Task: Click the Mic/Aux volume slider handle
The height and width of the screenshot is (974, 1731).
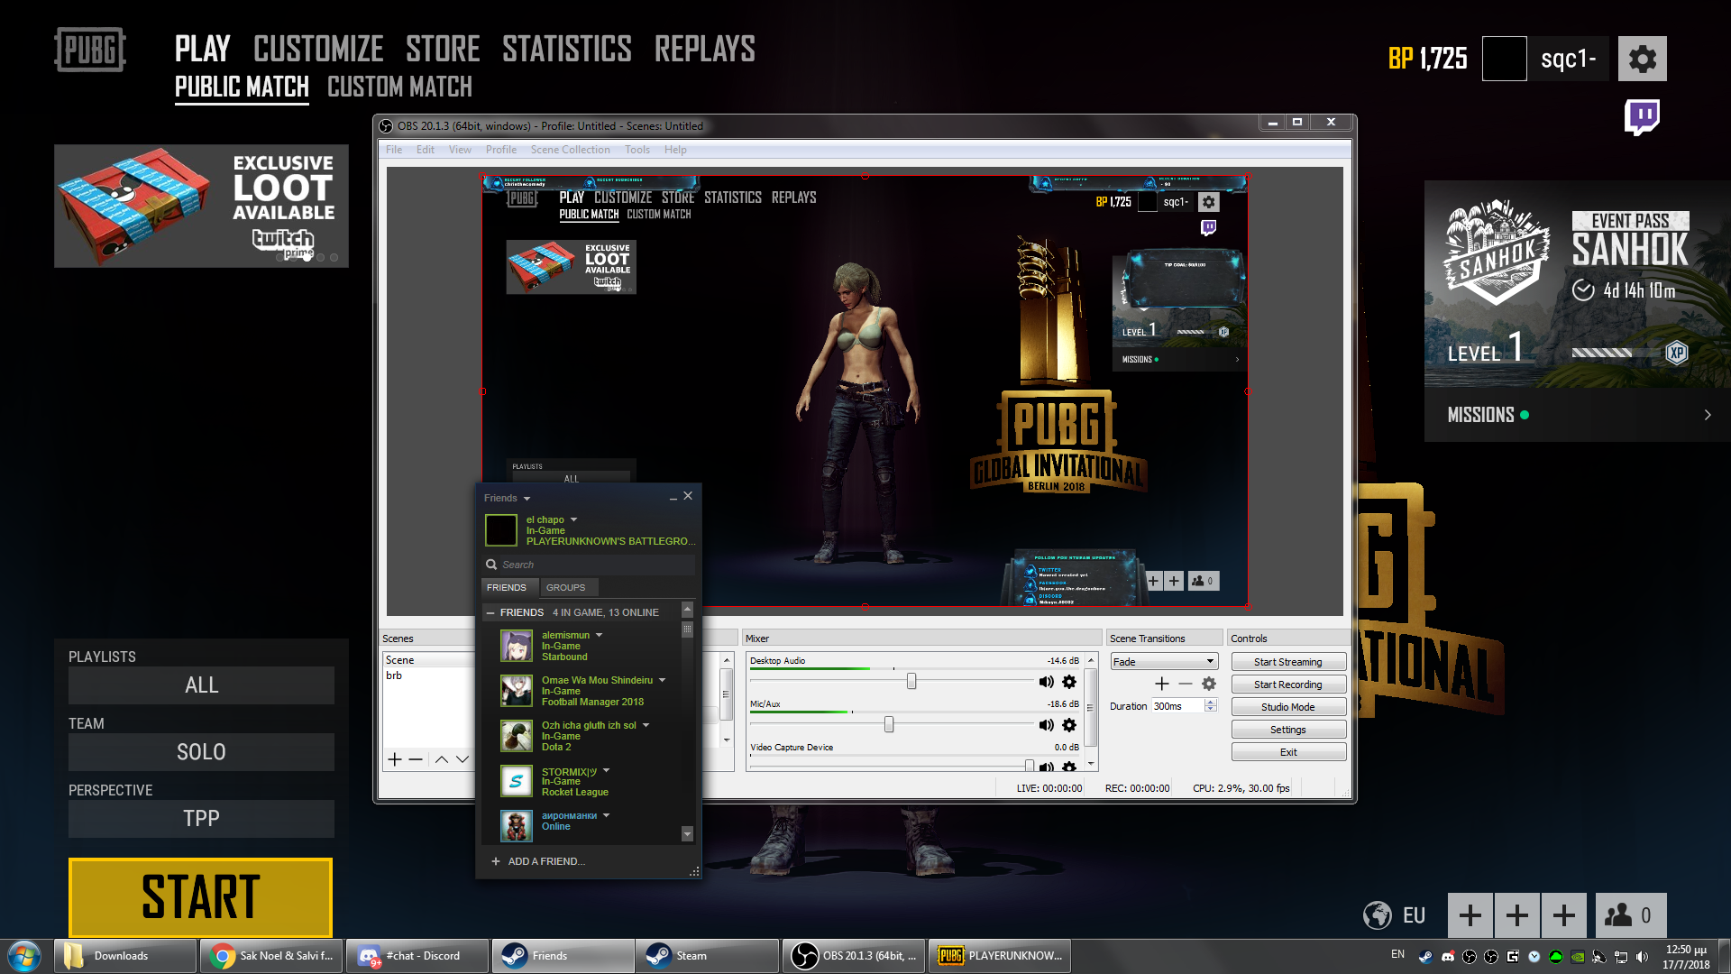Action: click(x=889, y=724)
